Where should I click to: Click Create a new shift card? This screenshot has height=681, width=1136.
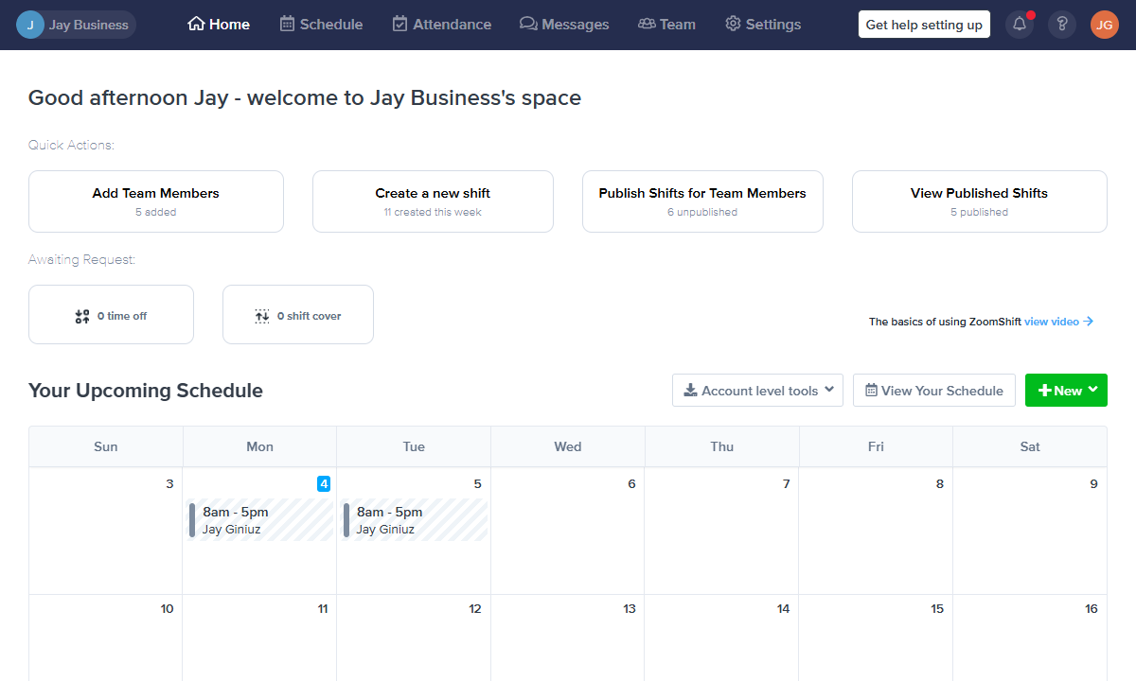coord(433,201)
